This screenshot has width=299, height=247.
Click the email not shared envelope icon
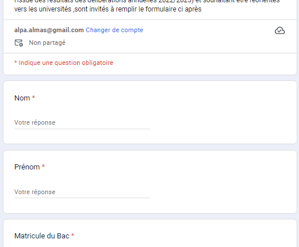click(x=19, y=43)
